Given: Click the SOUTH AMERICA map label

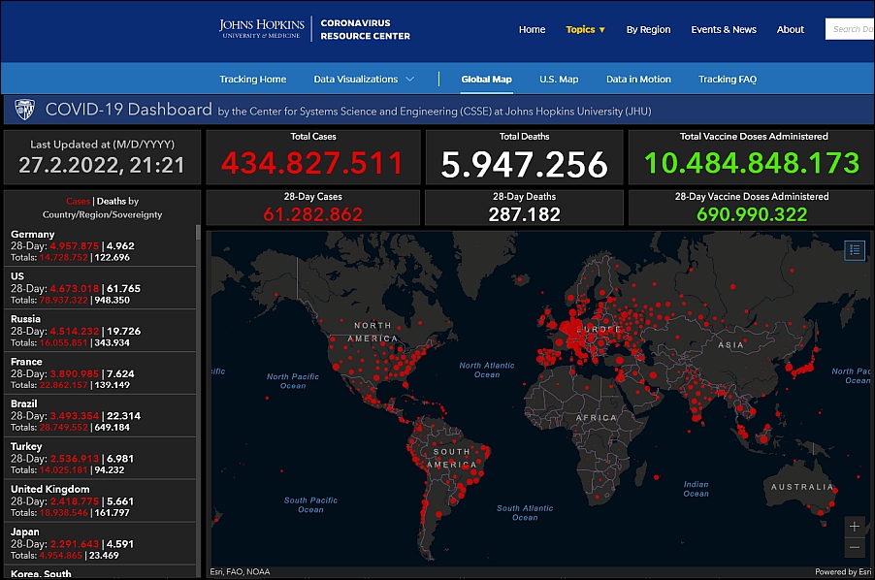Looking at the screenshot, I should (x=452, y=458).
